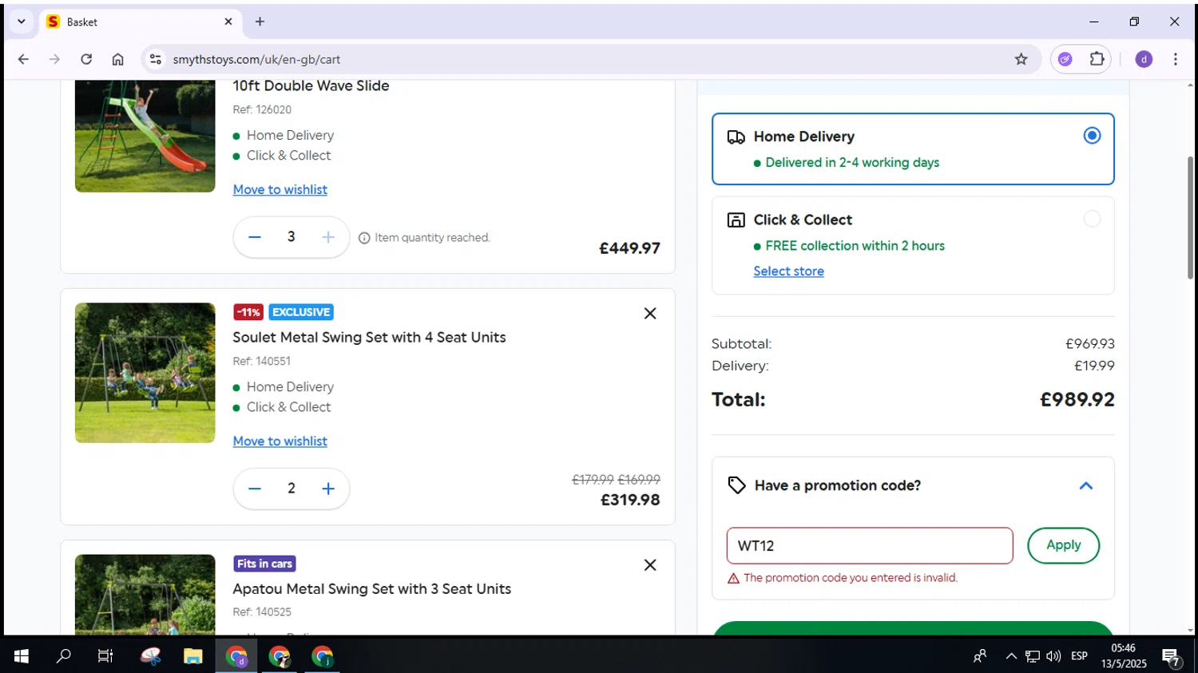Decrease Soulet Swing Set quantity

click(x=255, y=489)
